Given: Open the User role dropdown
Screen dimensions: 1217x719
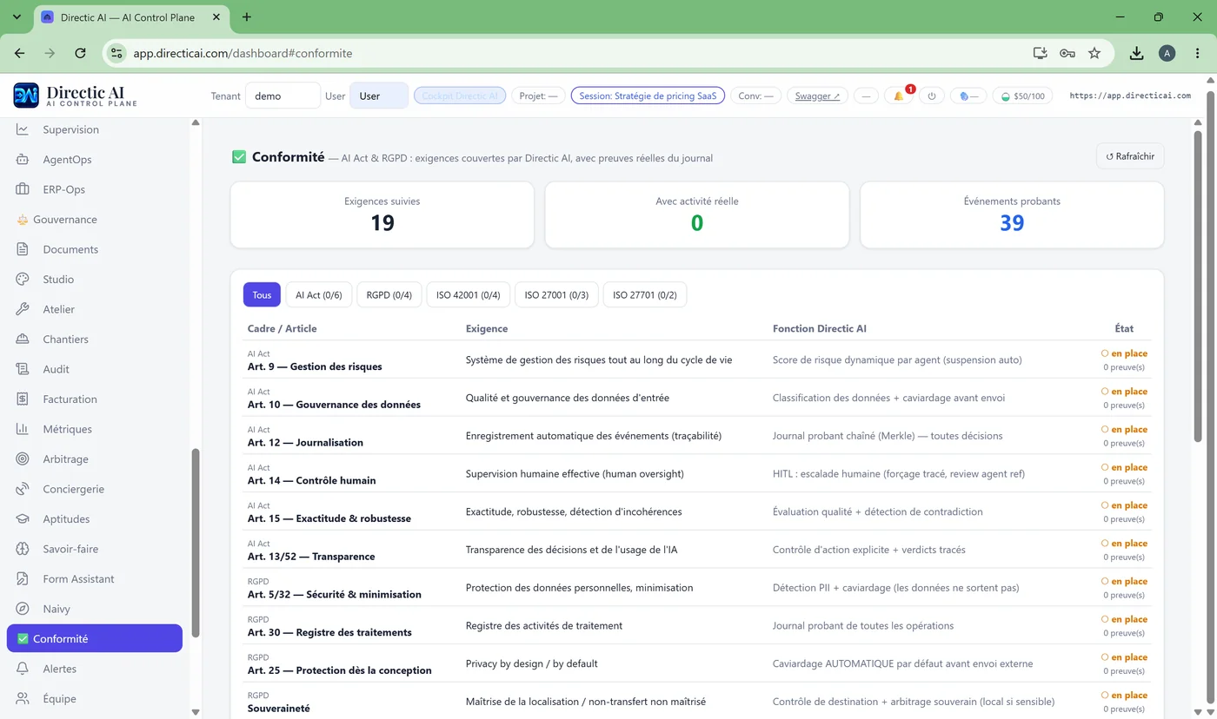Looking at the screenshot, I should [379, 96].
